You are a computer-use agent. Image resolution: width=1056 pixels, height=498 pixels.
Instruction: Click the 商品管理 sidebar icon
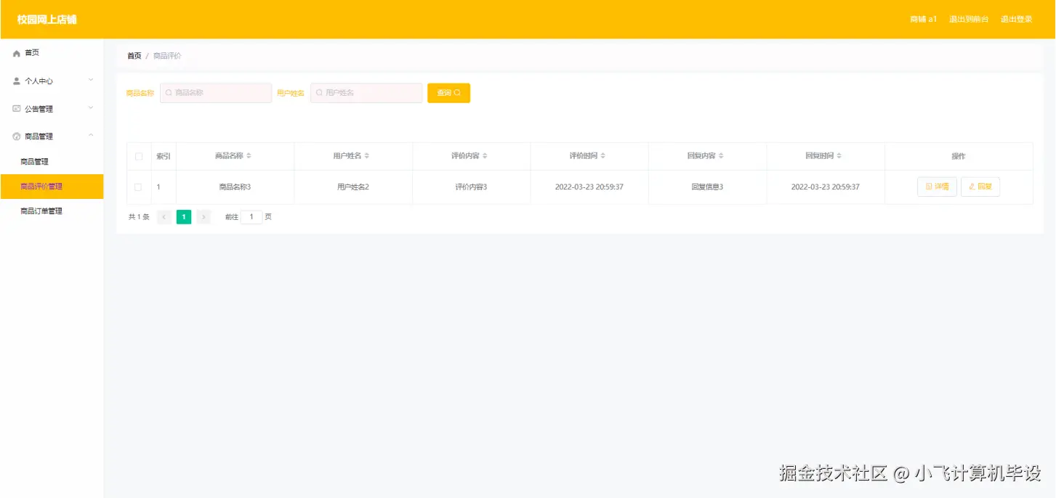coord(17,136)
